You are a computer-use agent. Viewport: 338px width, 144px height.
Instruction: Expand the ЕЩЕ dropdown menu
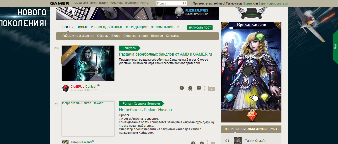[x=144, y=4]
